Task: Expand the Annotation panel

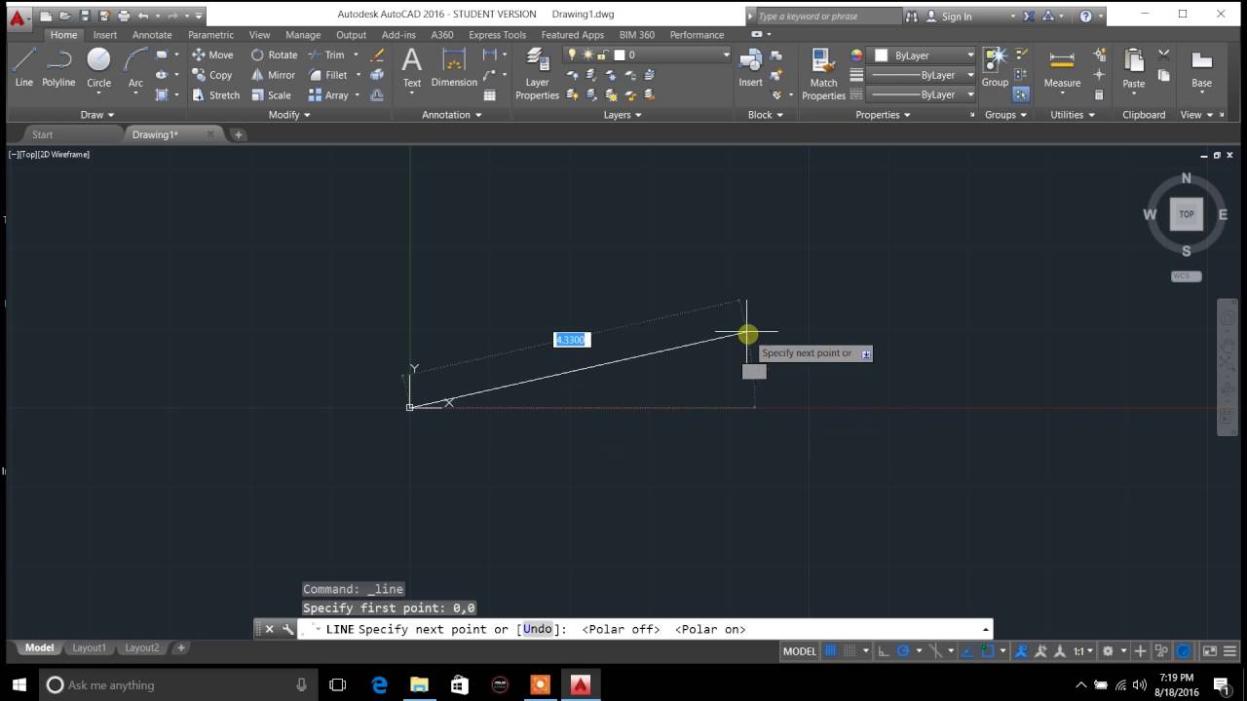Action: pos(452,115)
